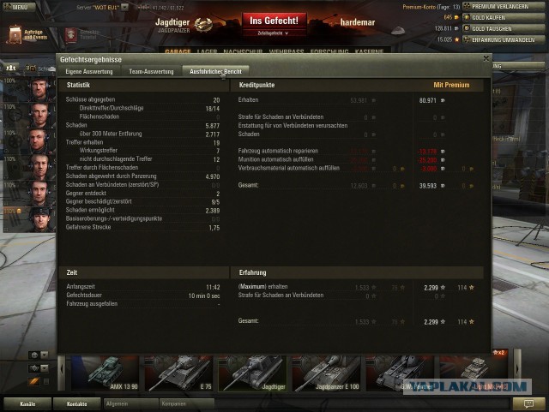Select the Jagdtiger tank thumbnail
549x412 pixels.
252,373
